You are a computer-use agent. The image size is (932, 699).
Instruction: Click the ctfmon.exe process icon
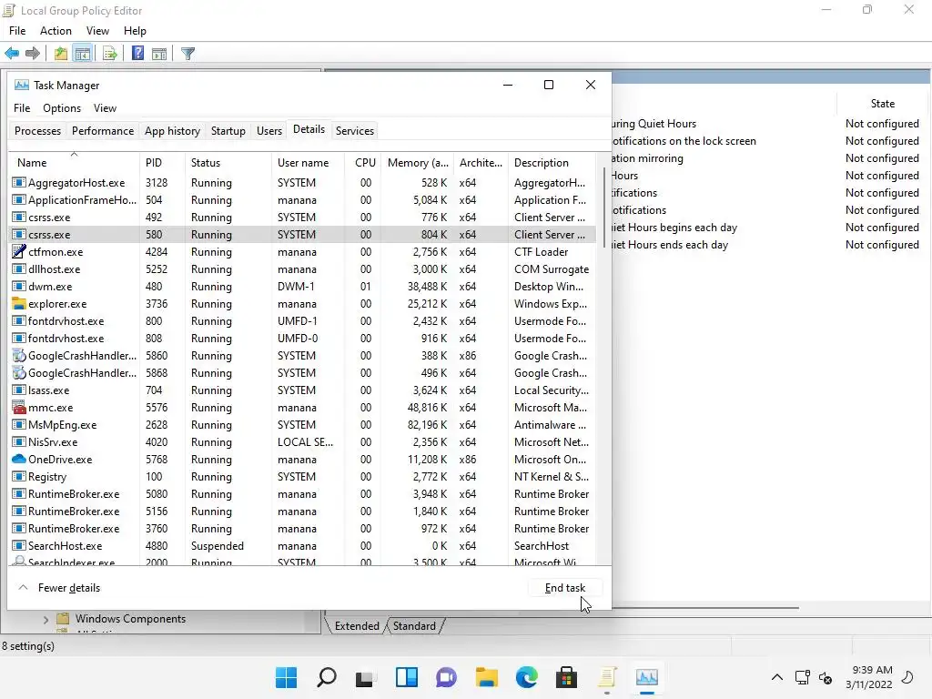click(19, 251)
